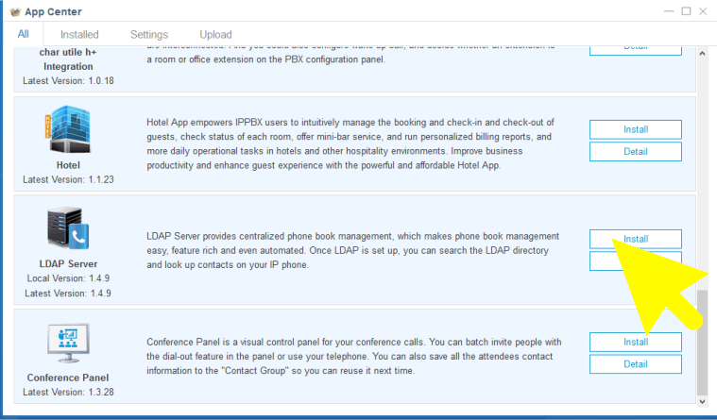This screenshot has width=717, height=420.
Task: Open Detail for char utile h+ Integration
Action: (635, 47)
